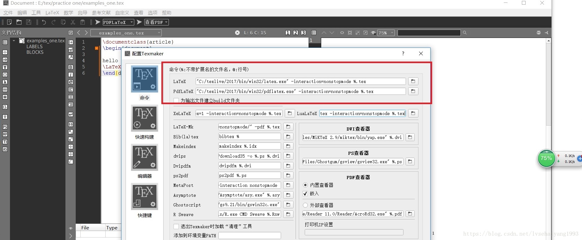Open the 编辑 menu
This screenshot has height=240, width=582.
click(x=22, y=13)
